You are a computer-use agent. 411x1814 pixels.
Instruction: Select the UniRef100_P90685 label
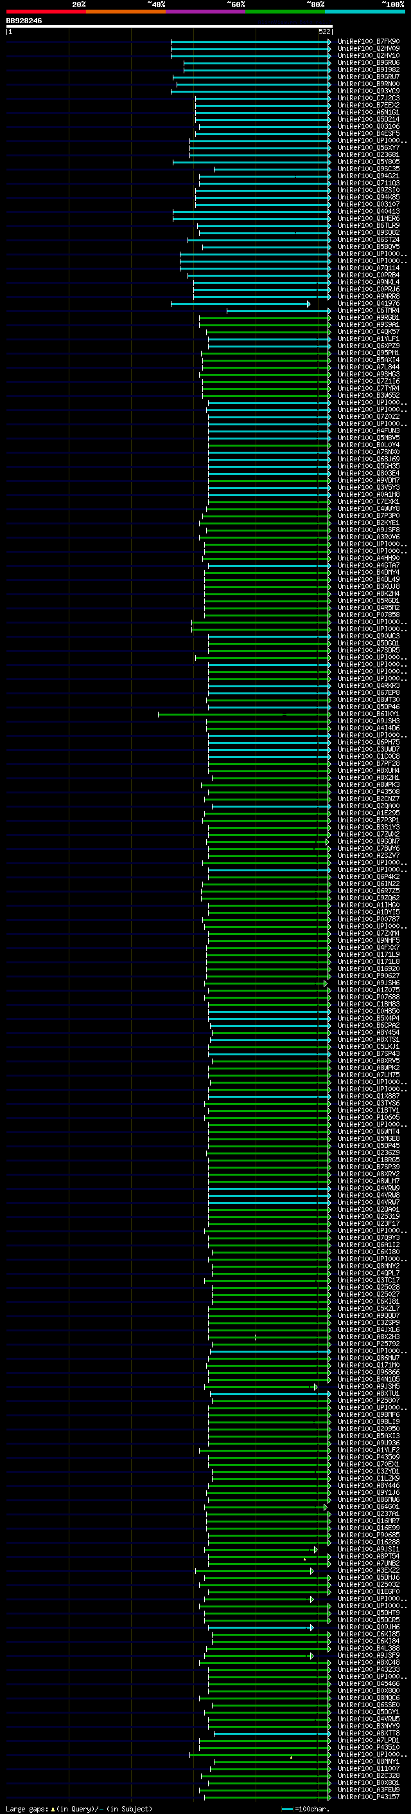[368, 1535]
